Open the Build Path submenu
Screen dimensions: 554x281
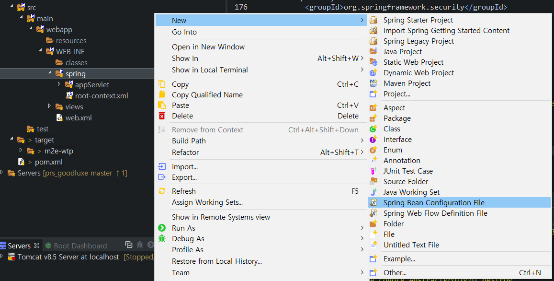tap(261, 141)
